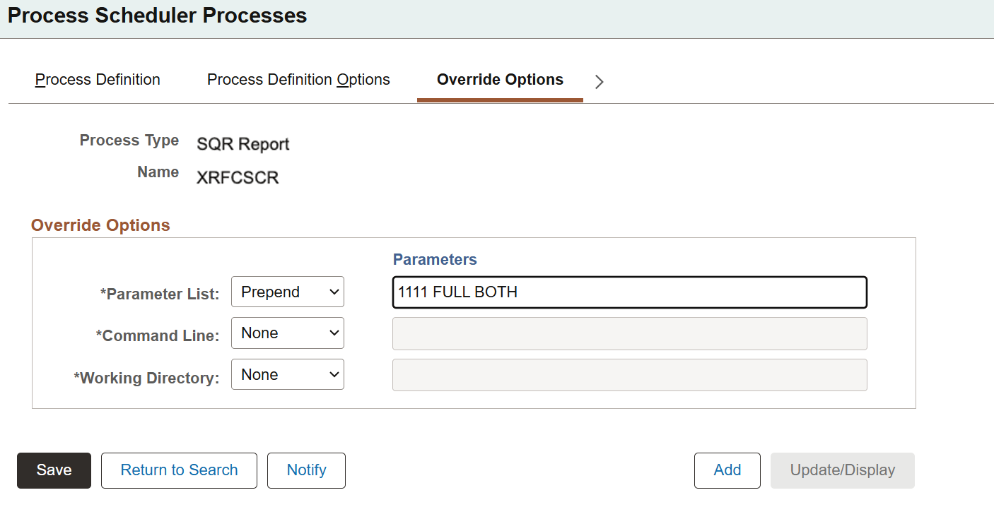Click the greyed-out Update/Display button
This screenshot has height=507, width=994.
click(x=842, y=470)
